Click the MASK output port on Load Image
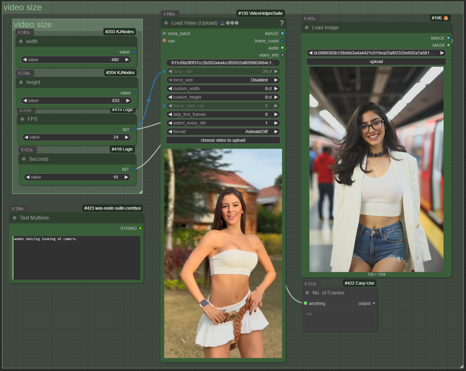 click(448, 45)
